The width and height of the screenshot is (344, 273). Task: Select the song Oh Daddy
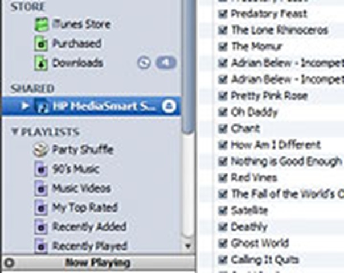pos(254,112)
